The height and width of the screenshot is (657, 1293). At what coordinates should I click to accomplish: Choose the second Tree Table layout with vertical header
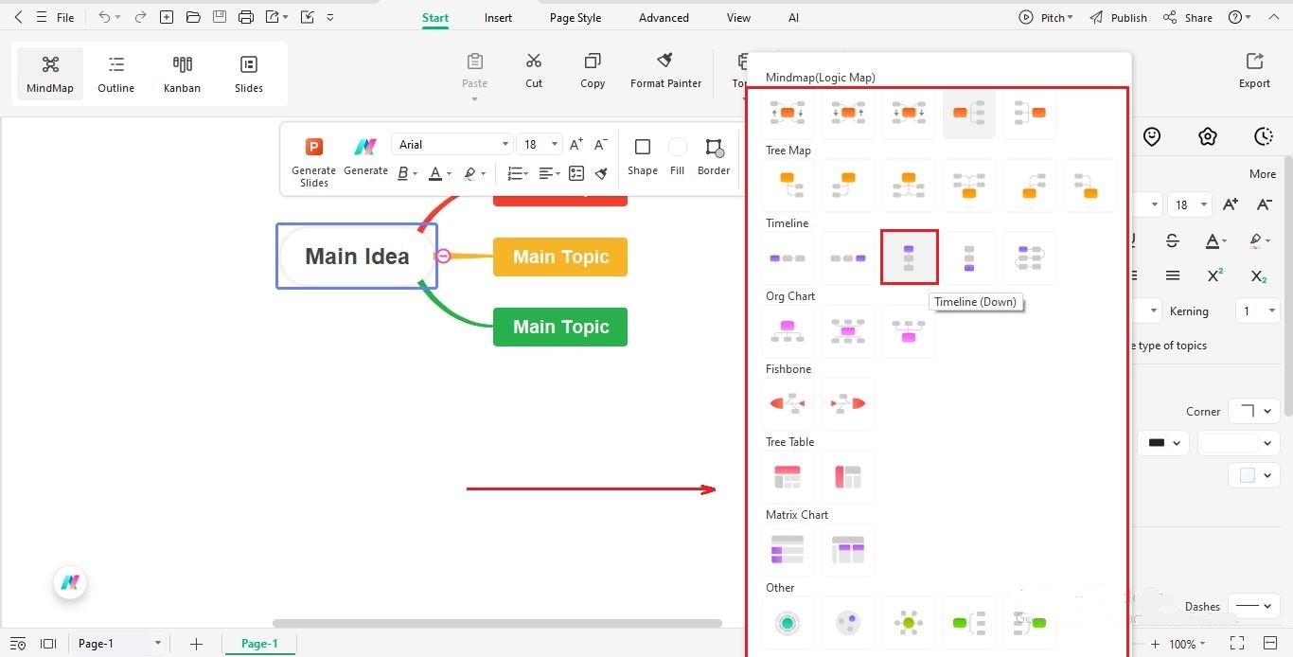[x=848, y=476]
